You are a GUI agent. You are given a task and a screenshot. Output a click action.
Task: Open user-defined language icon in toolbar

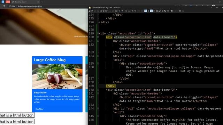coord(154,11)
